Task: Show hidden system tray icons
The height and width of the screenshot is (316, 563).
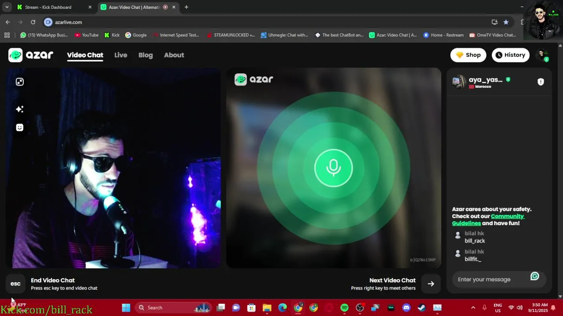Action: click(x=473, y=308)
